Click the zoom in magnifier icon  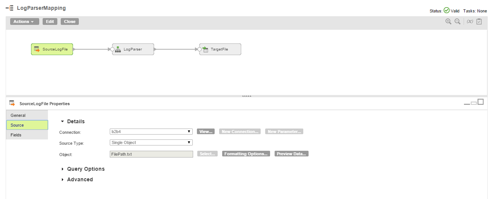448,21
